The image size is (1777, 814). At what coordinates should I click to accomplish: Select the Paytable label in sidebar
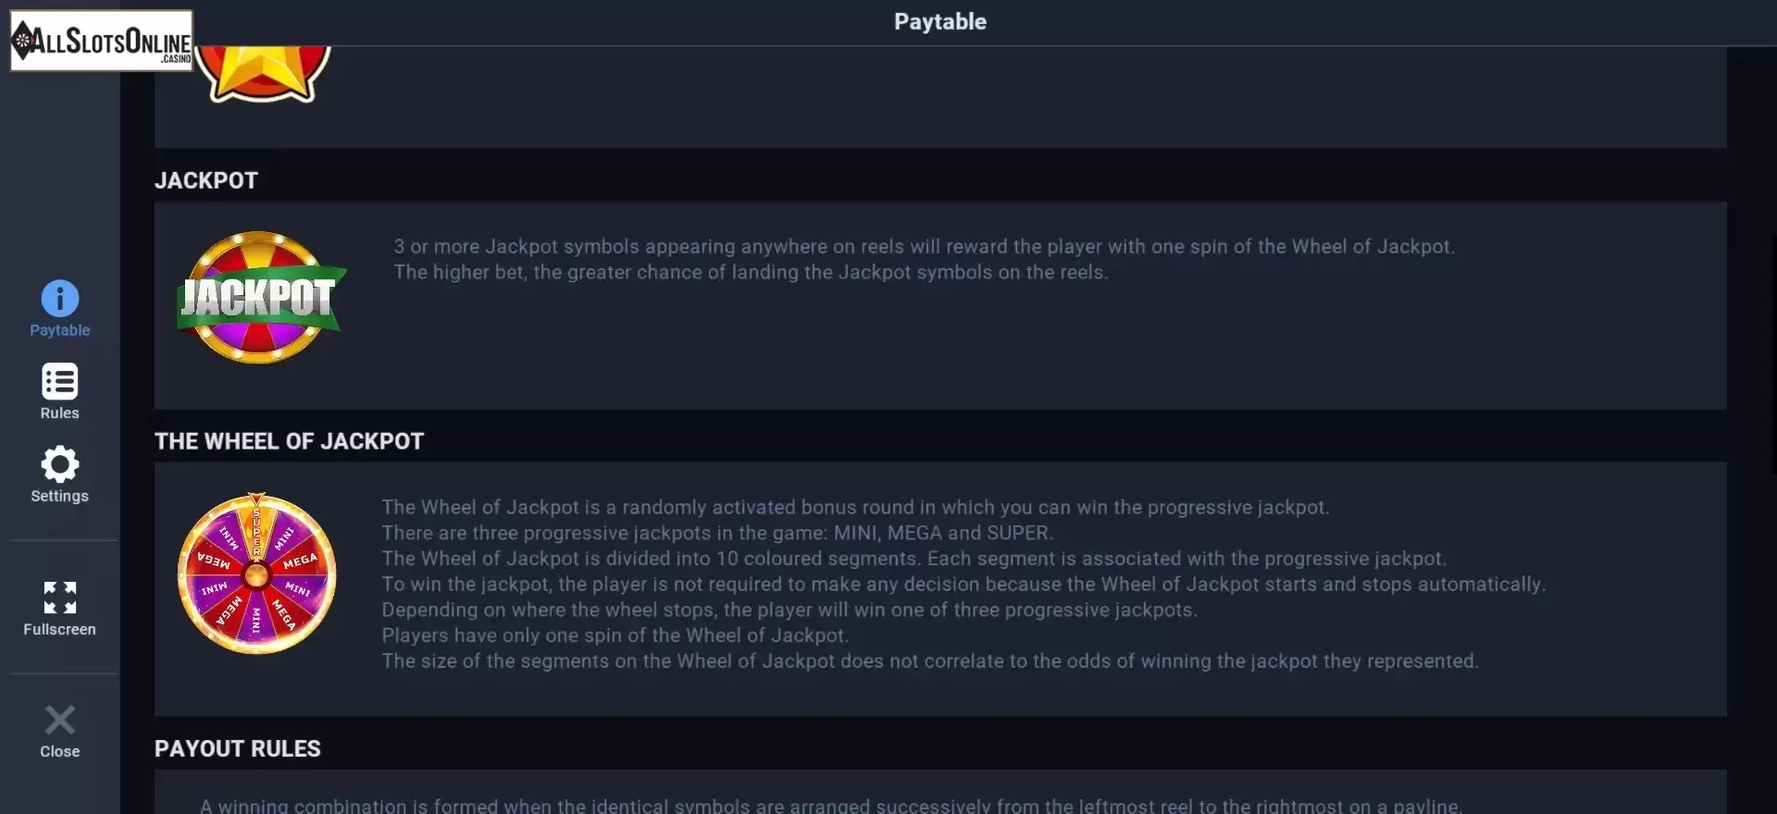coord(60,330)
